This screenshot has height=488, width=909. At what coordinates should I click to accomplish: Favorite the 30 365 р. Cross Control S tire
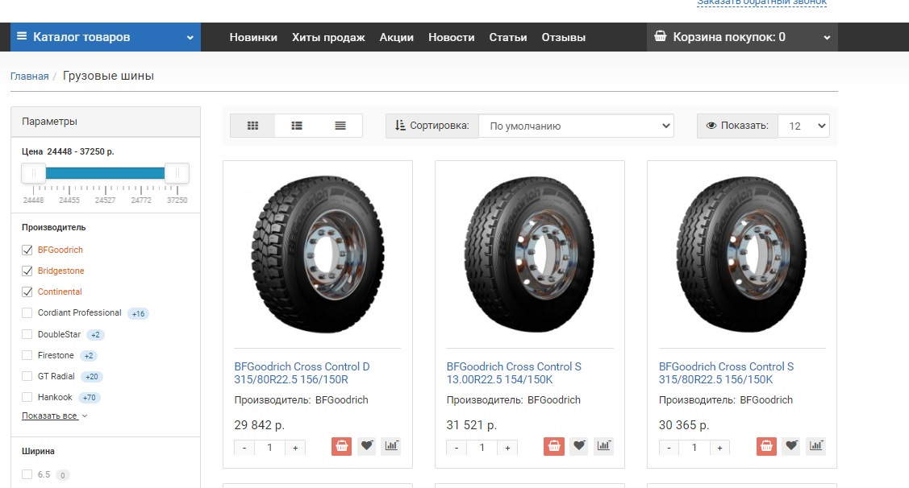click(791, 446)
